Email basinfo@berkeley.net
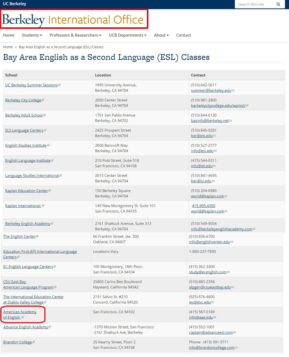The height and width of the screenshot is (357, 289). click(210, 121)
